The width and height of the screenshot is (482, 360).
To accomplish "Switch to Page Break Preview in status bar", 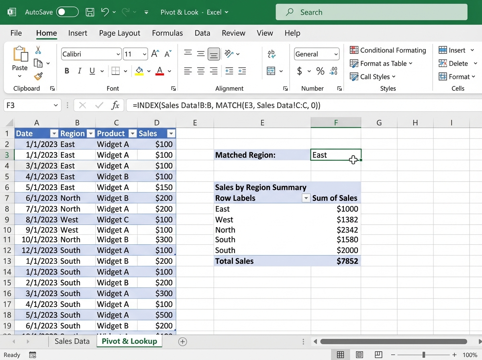I will (x=378, y=355).
